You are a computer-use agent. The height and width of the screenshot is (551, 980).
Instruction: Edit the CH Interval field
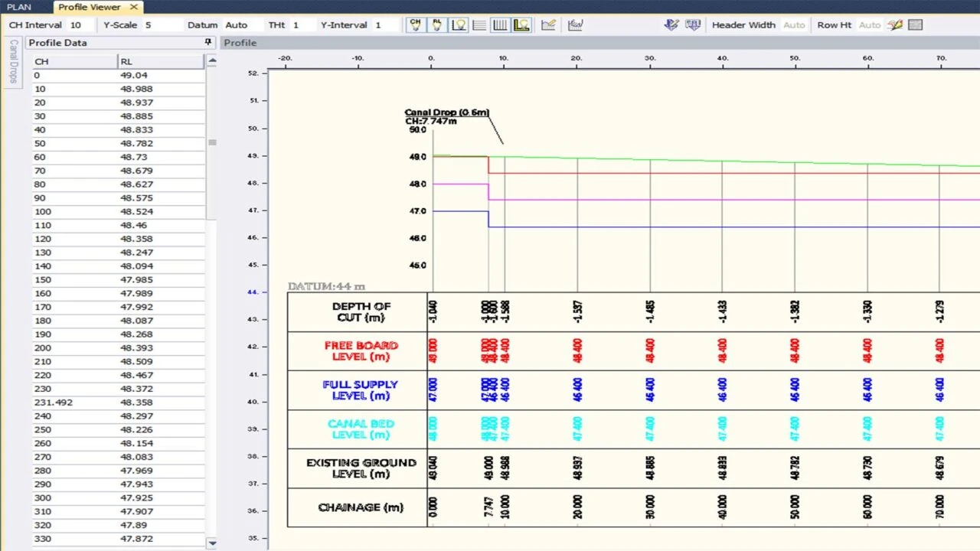81,24
